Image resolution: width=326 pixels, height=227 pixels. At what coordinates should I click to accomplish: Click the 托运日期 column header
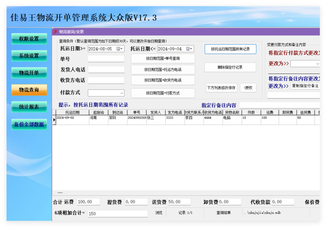click(x=72, y=112)
